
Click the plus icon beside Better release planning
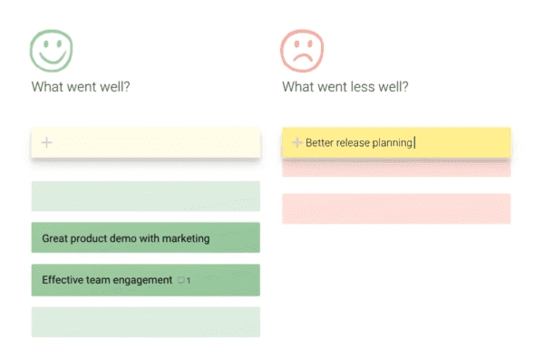(x=296, y=142)
